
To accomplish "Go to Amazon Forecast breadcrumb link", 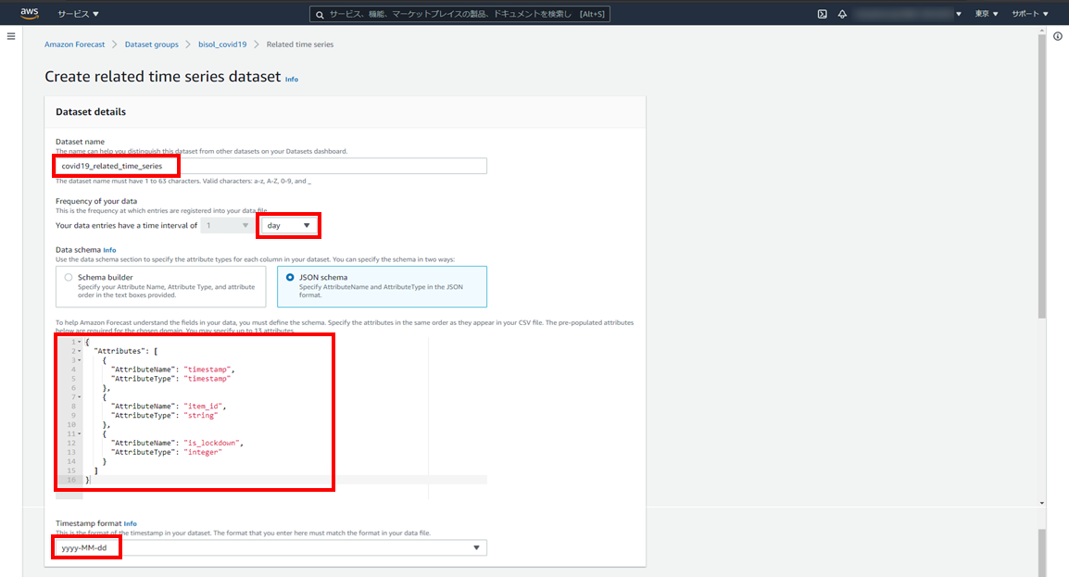I will [75, 44].
